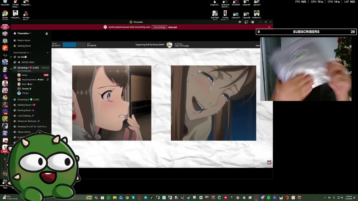Open the Duet Night Abyss desktop shortcut

tap(215, 15)
